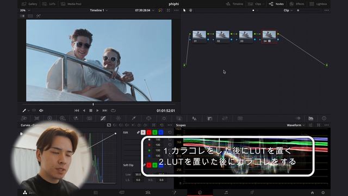
Task: Show the Media Pool
Action: pos(71,4)
